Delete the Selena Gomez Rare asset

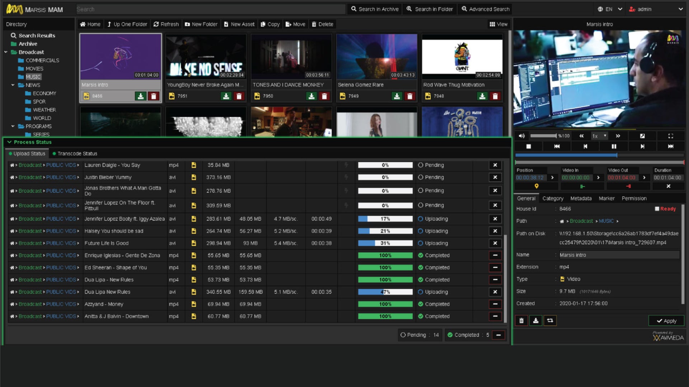[x=409, y=96]
